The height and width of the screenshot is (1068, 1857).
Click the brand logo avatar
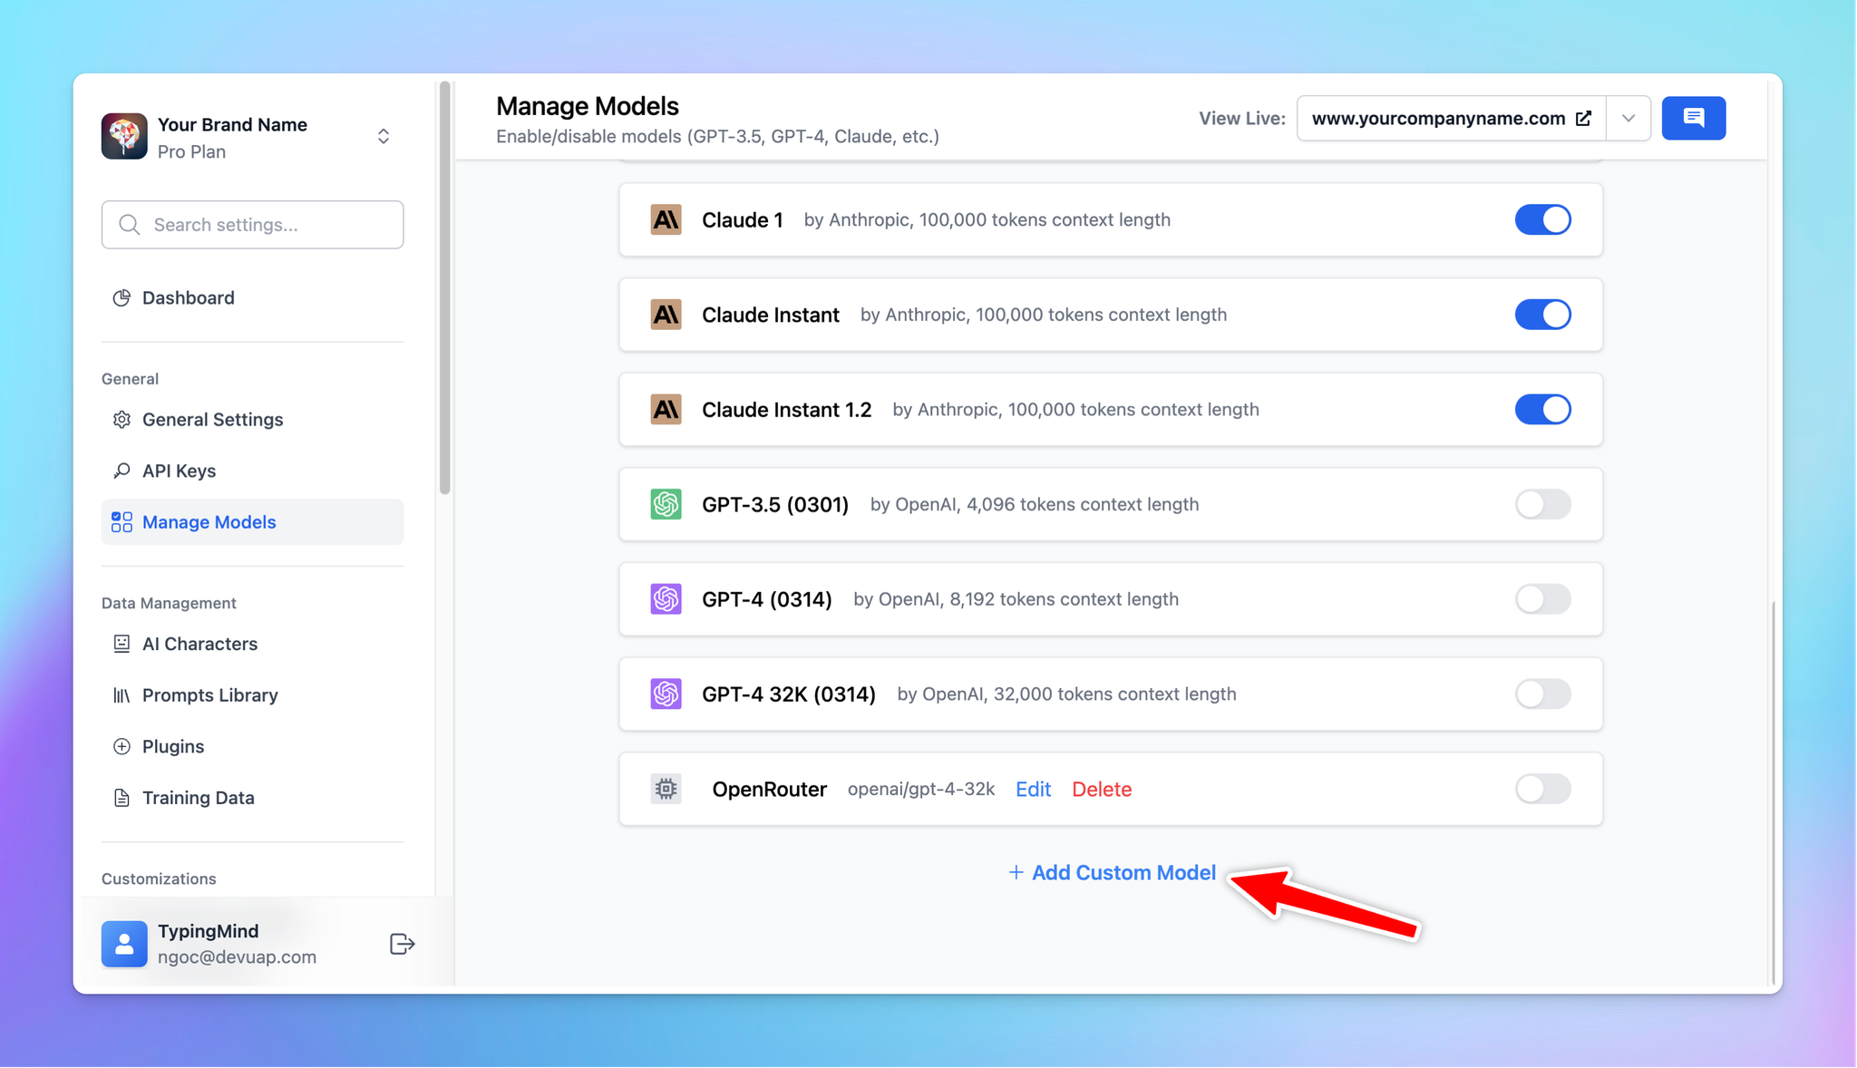[124, 137]
